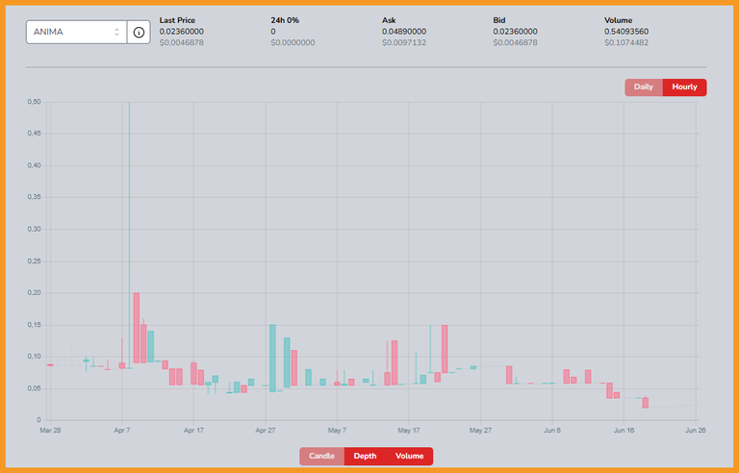Click the May 17 x-axis label
Viewport: 739px width, 473px height.
click(x=409, y=430)
